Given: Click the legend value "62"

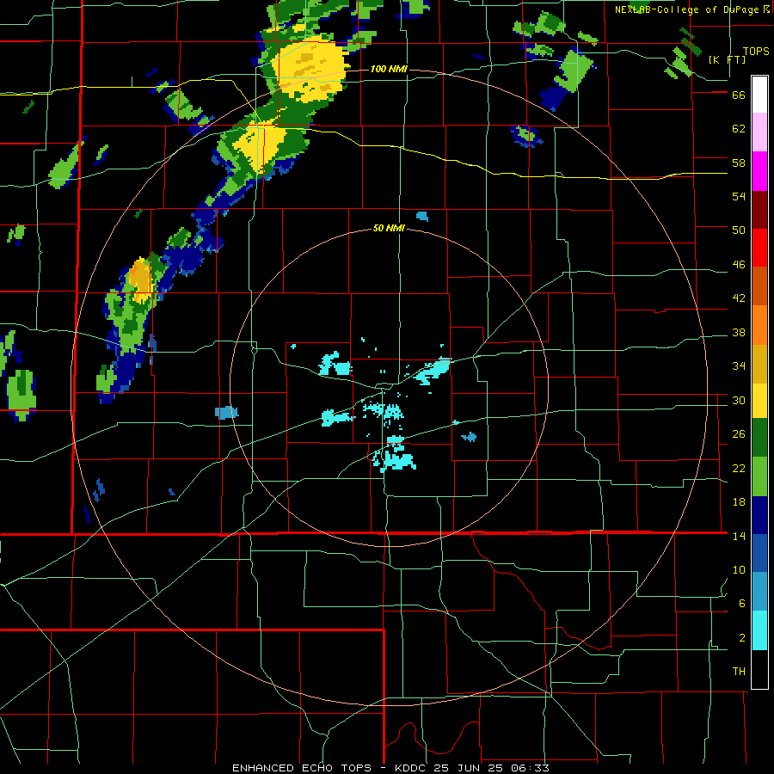Looking at the screenshot, I should [x=739, y=129].
